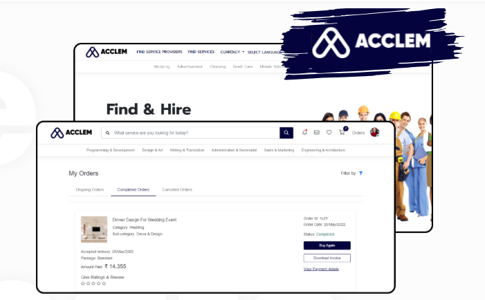
Task: Open the user profile avatar
Action: 374,132
